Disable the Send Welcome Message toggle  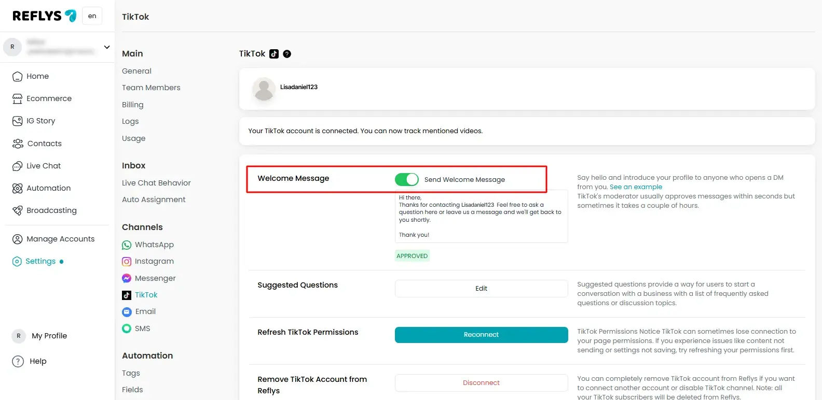[406, 179]
